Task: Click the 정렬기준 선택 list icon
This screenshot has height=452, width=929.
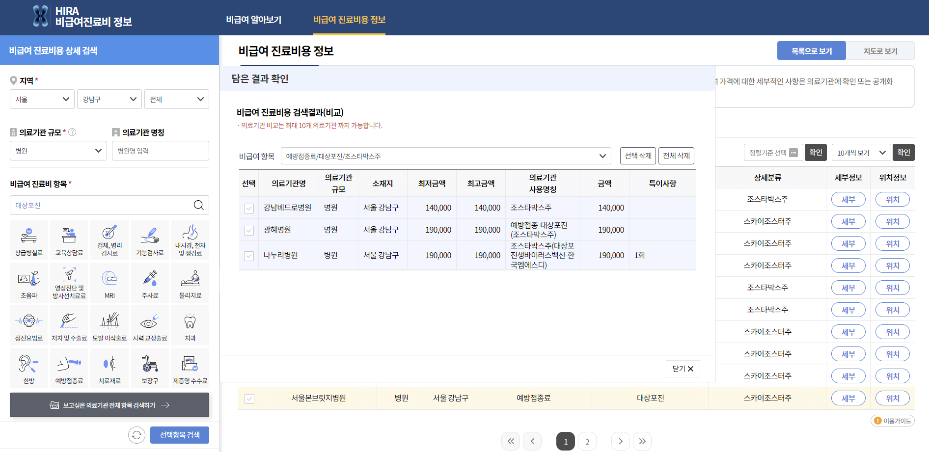Action: pyautogui.click(x=793, y=153)
